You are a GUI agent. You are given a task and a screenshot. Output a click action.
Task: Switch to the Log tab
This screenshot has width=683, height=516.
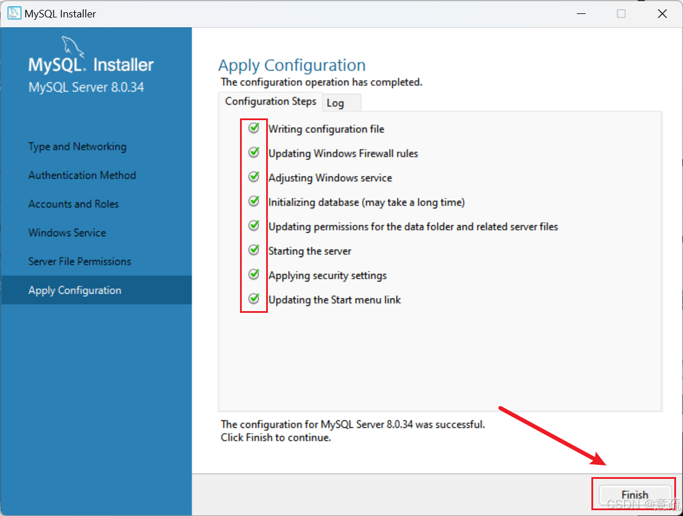[x=341, y=103]
